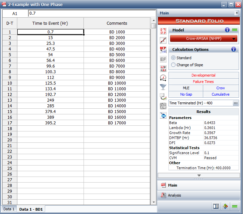Viewport: 243px width, 214px height.
Task: Click the scroll down arrow of data sheet
Action: coord(154,202)
